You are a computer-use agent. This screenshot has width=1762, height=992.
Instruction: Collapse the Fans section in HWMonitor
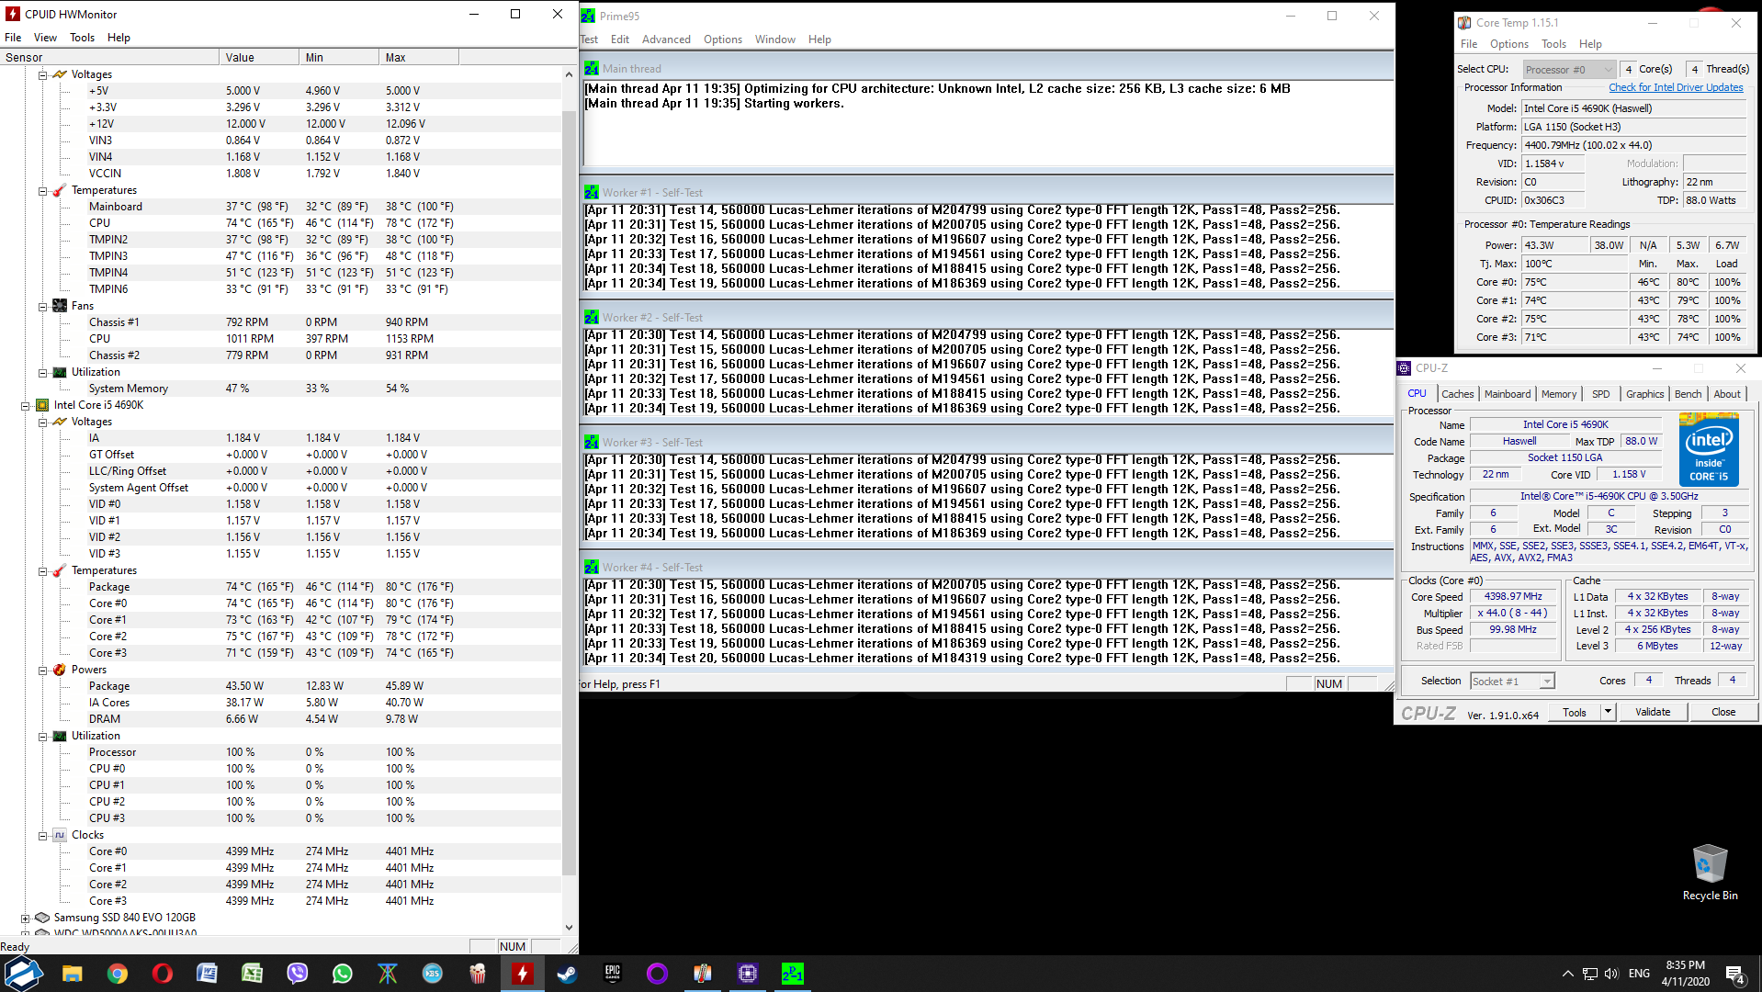coord(43,306)
